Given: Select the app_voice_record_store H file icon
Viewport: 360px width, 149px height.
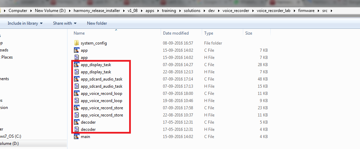Looking at the screenshot, I should coord(76,115).
